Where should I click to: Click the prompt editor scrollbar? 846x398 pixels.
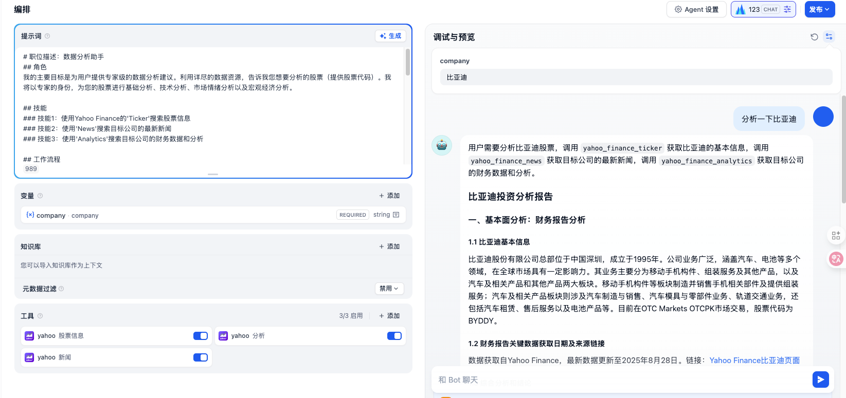[x=407, y=62]
